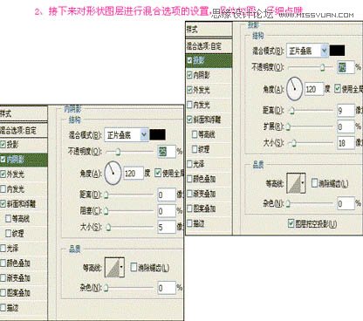Viewport: 363px width, 321px height.
Task: Click 大小 size slider in Drop Shadow dialog
Action: coord(310,143)
